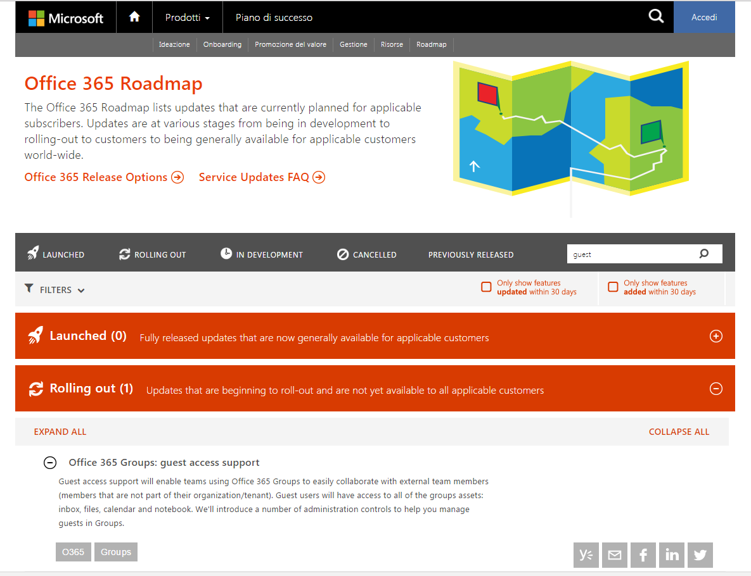Share via email envelope icon
This screenshot has height=576, width=751.
(614, 555)
